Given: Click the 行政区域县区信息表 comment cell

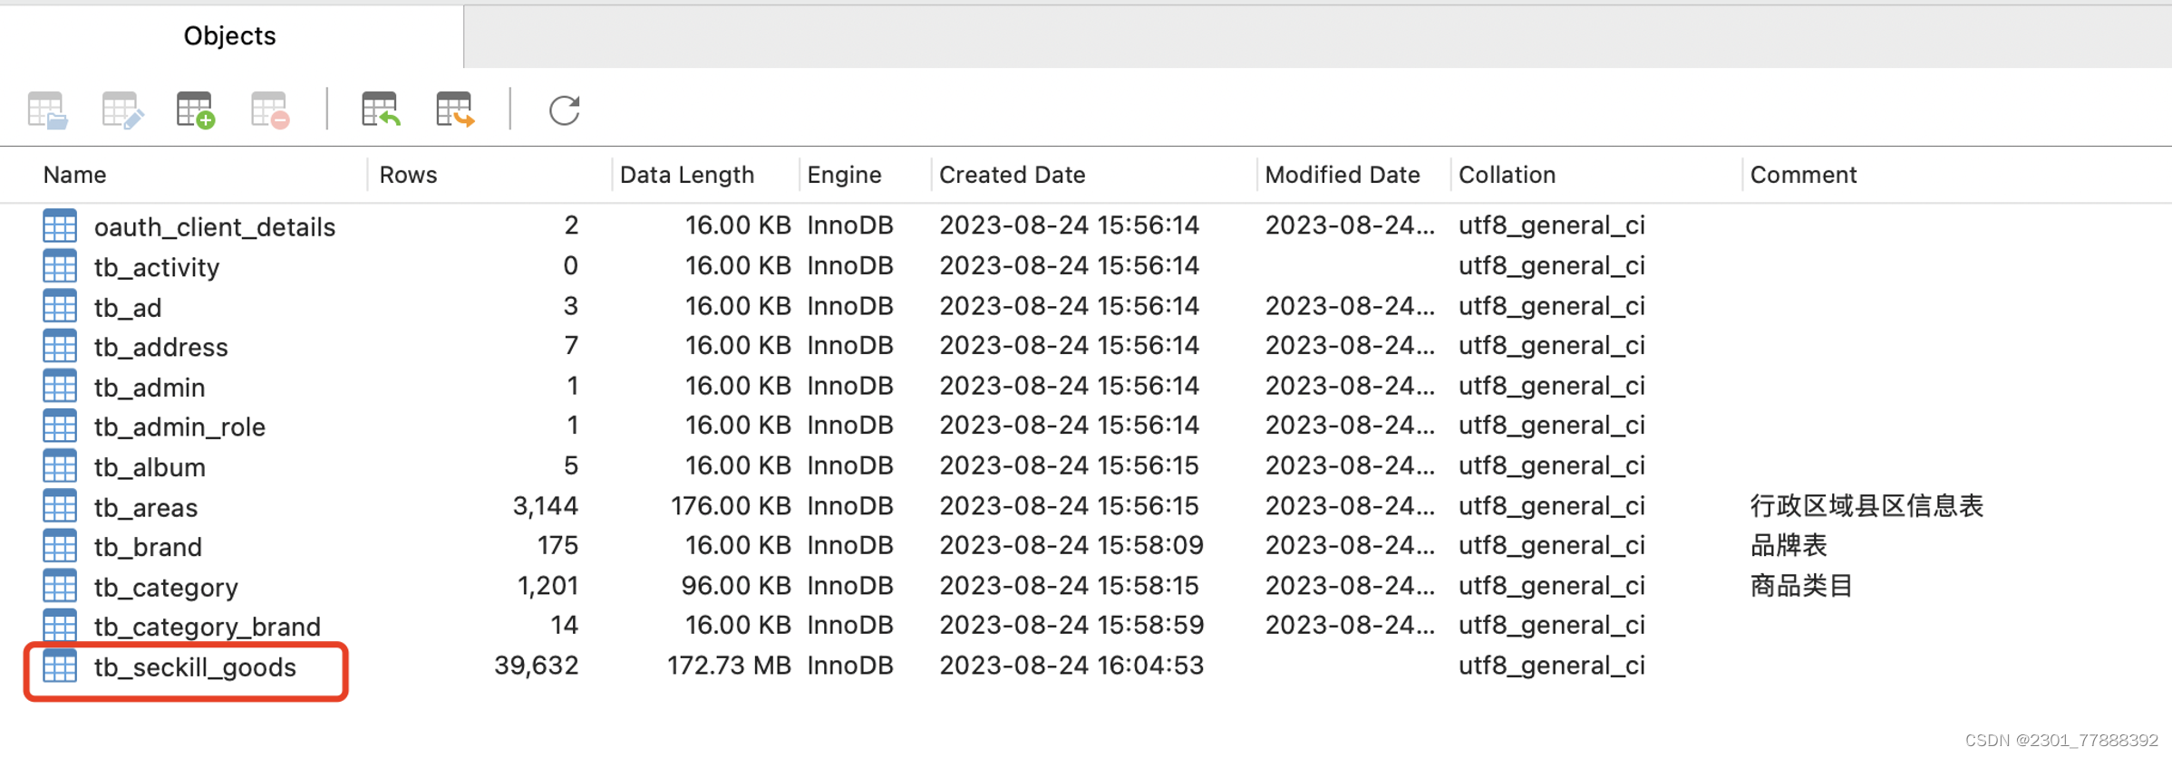Looking at the screenshot, I should coord(1867,505).
